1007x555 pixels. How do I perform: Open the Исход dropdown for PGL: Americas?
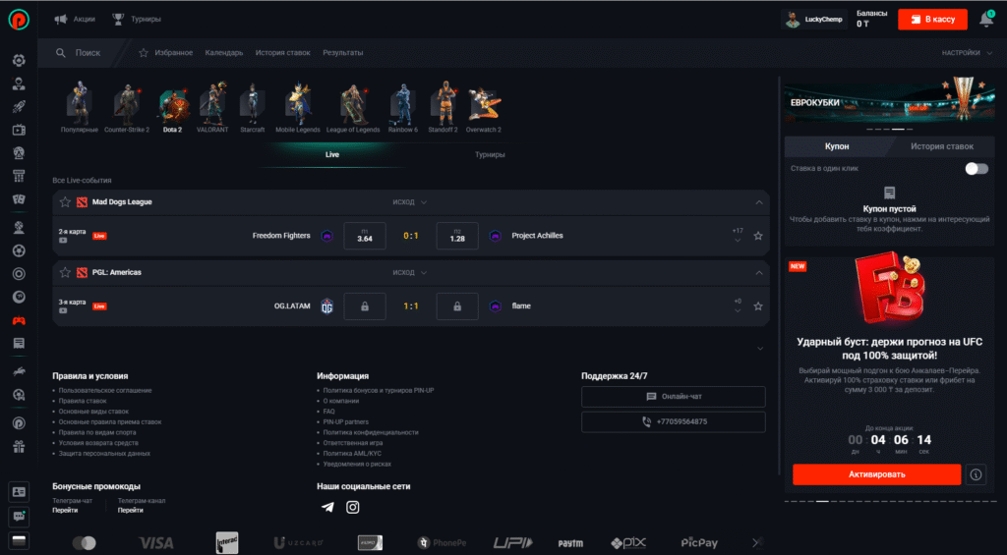click(410, 273)
